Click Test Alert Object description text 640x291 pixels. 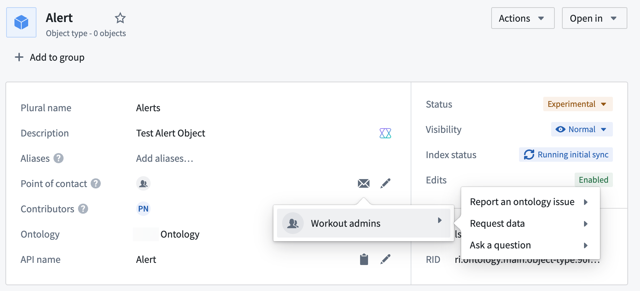pos(170,133)
